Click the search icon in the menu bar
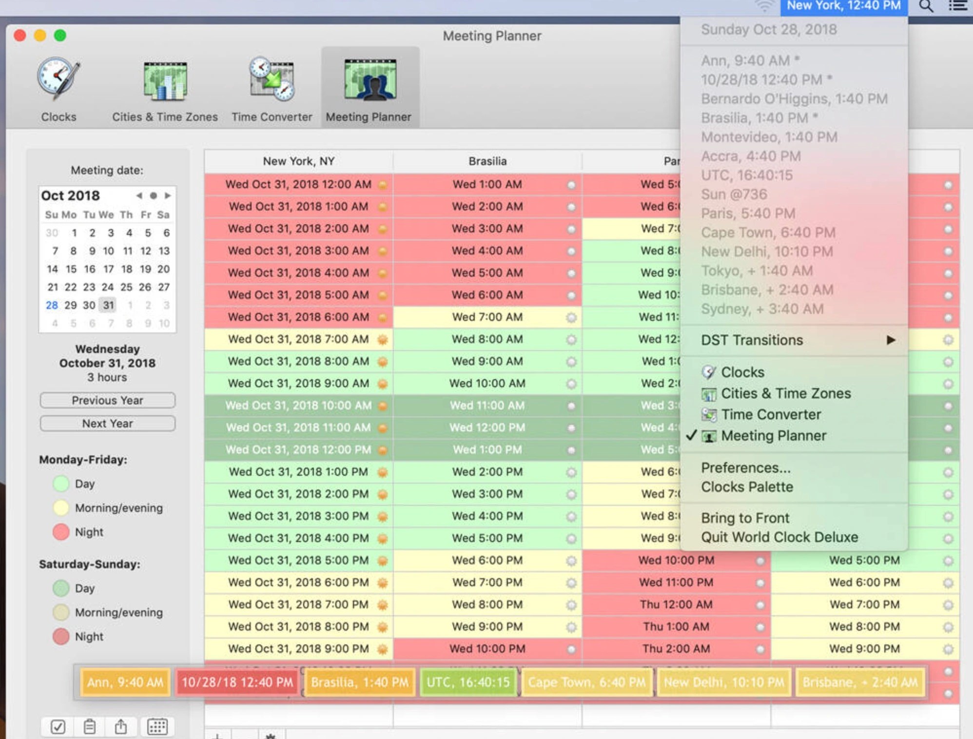 925,7
